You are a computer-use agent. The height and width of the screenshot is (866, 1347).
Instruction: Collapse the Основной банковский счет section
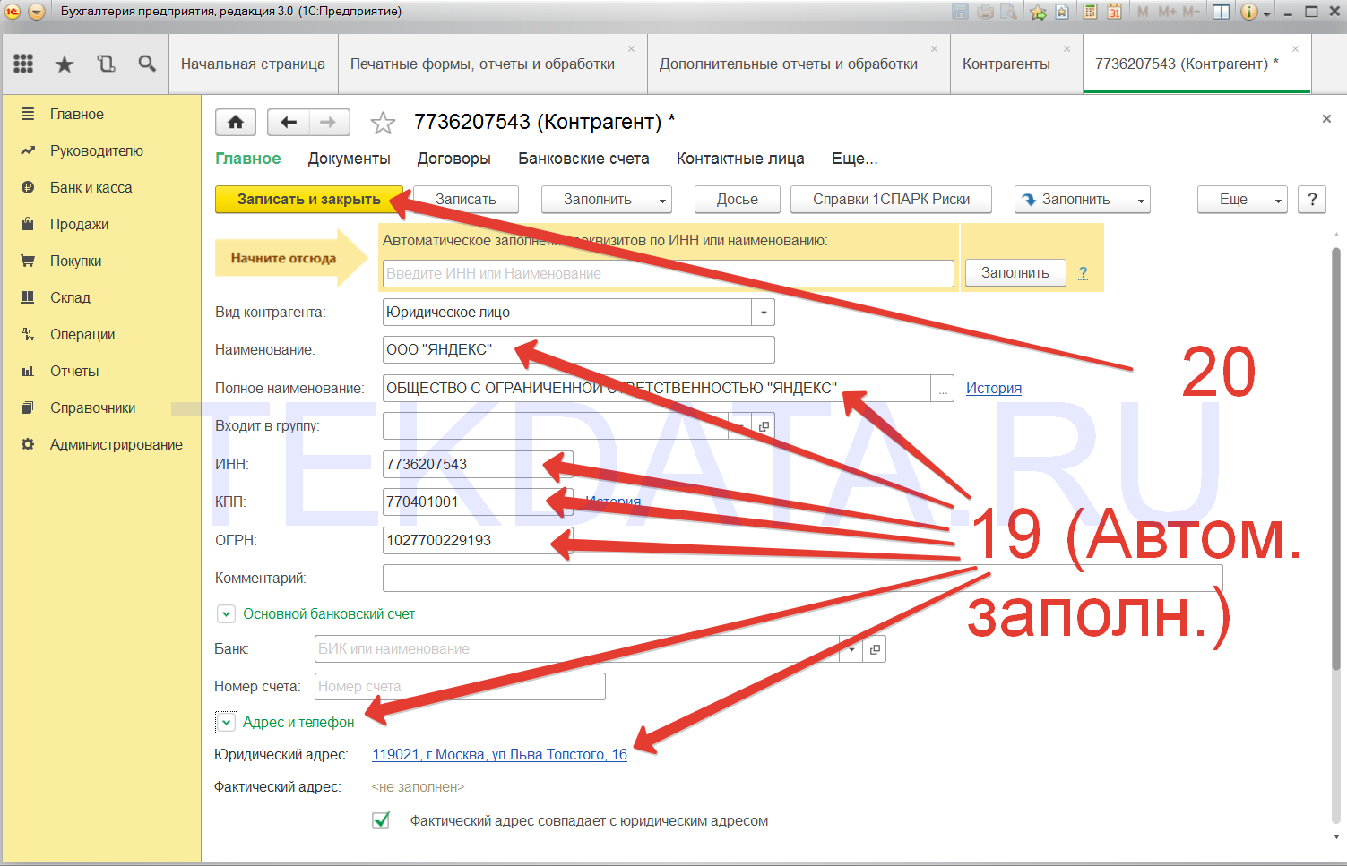(x=226, y=614)
